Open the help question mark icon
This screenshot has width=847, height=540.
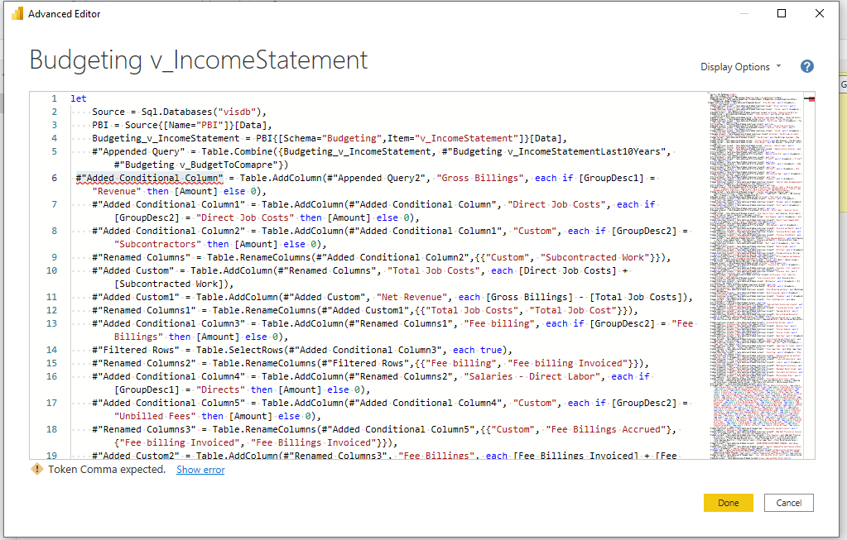click(x=807, y=66)
